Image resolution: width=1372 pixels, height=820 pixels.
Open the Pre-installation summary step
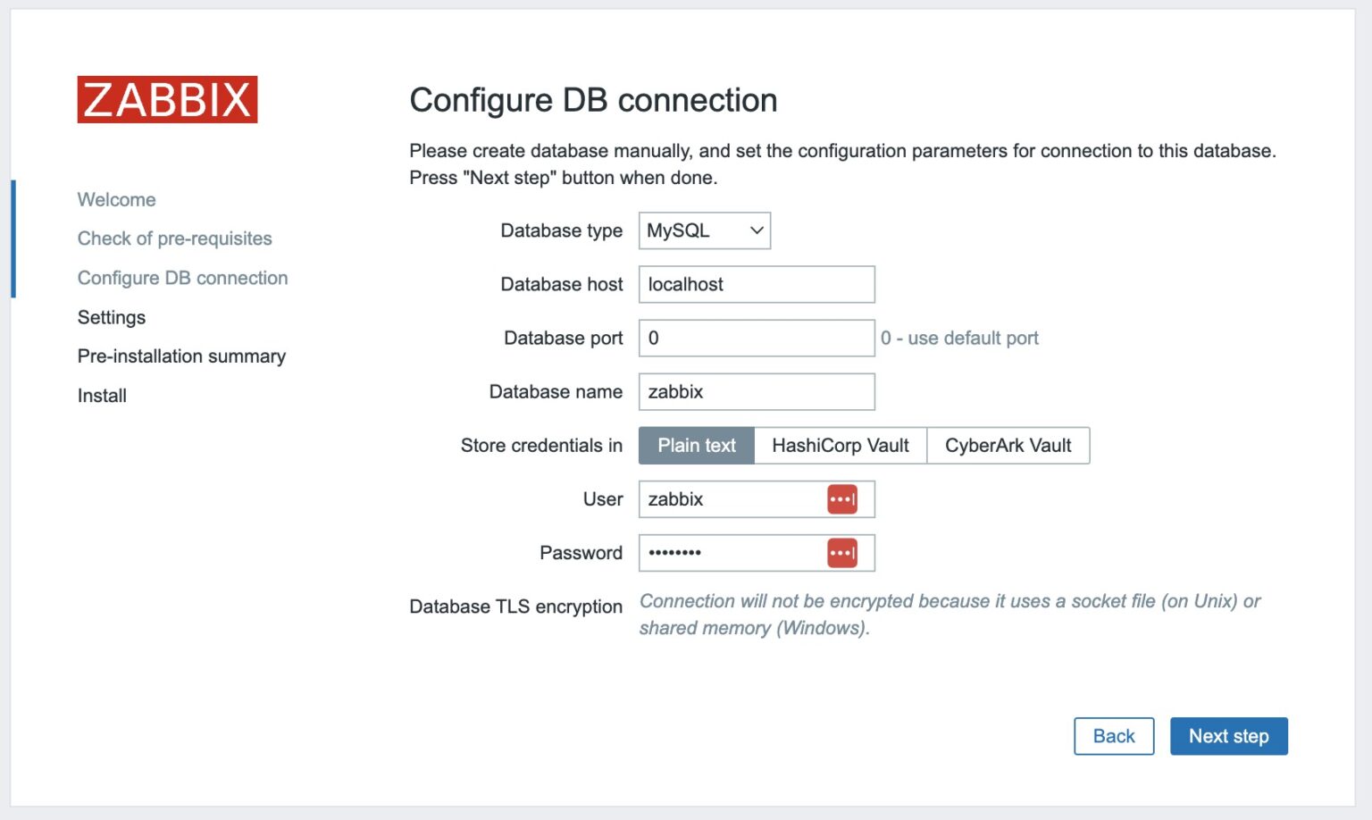[181, 356]
